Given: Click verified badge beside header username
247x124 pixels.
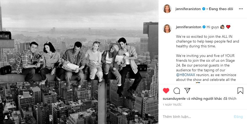Looking at the screenshot, I should click(x=204, y=9).
